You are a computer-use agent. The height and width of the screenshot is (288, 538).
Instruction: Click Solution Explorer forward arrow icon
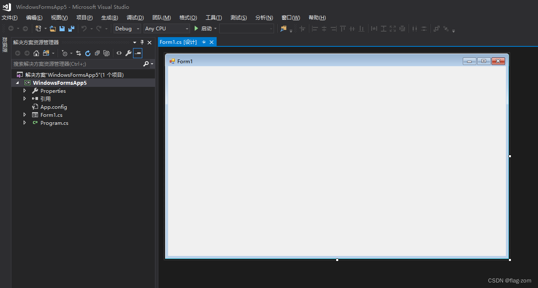27,53
